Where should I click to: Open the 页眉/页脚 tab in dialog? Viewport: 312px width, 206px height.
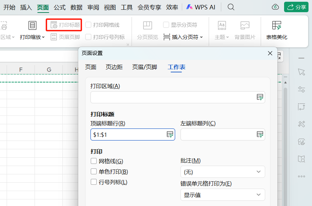(x=144, y=67)
